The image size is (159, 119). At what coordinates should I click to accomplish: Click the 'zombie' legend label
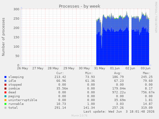point(14,89)
